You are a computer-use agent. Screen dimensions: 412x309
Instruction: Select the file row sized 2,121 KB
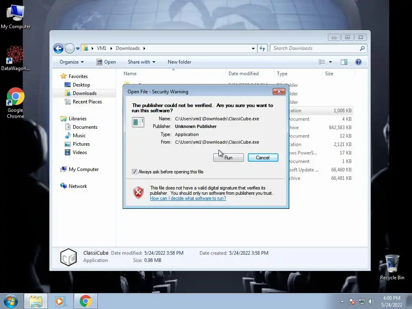pyautogui.click(x=321, y=144)
